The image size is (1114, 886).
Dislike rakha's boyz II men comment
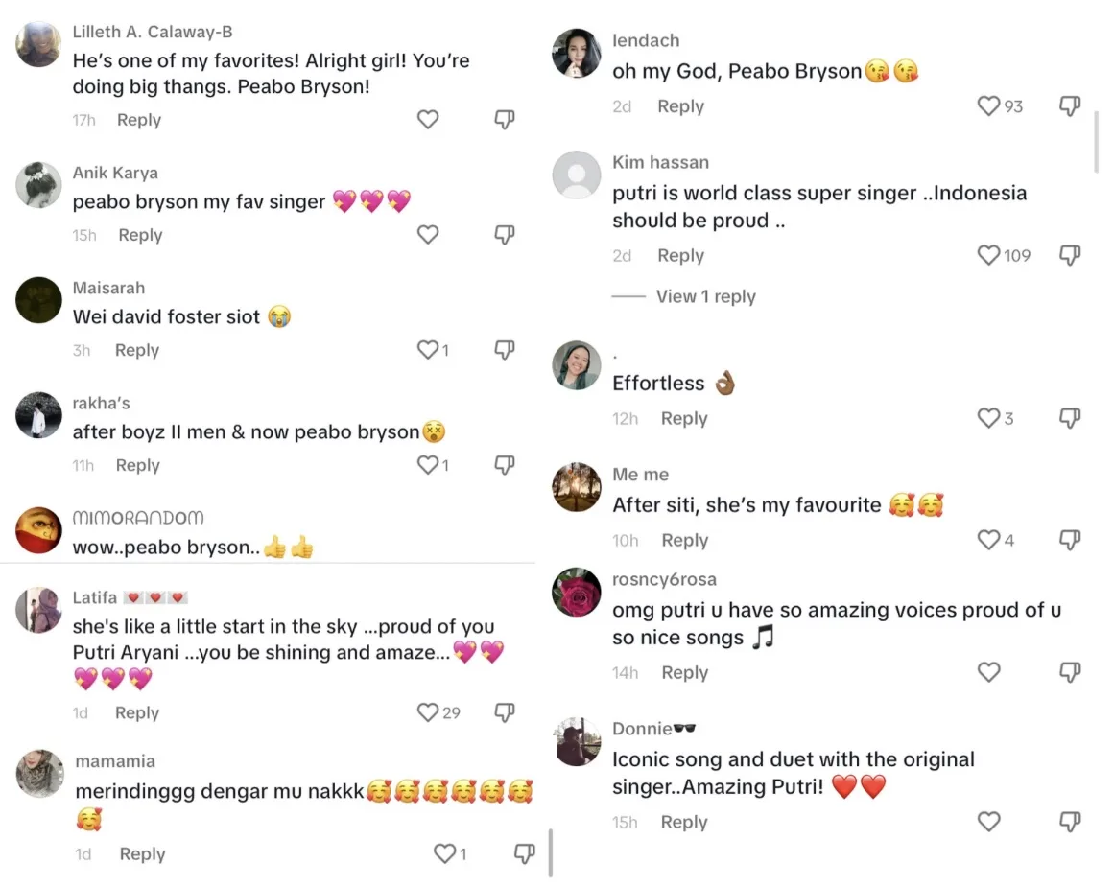point(505,465)
